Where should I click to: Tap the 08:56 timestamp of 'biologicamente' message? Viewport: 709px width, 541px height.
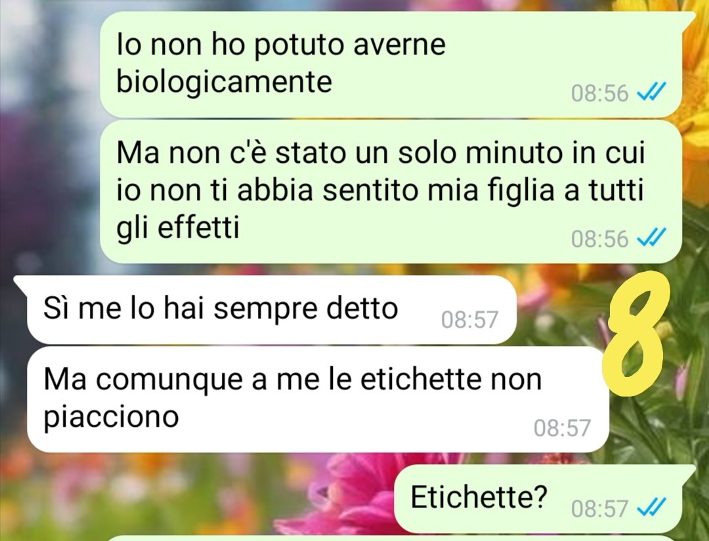[599, 94]
